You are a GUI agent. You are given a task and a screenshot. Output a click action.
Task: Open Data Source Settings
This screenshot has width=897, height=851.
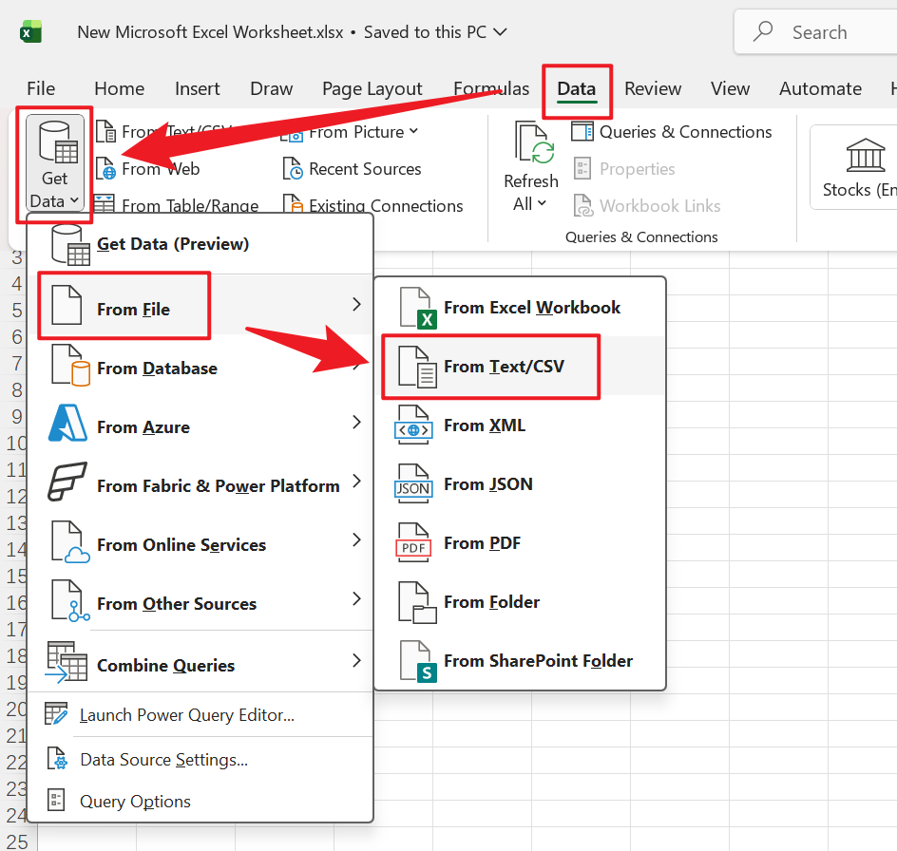[163, 760]
